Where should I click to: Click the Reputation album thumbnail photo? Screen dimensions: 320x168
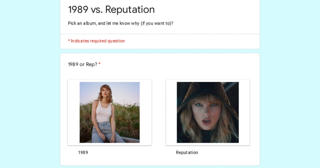pyautogui.click(x=207, y=112)
